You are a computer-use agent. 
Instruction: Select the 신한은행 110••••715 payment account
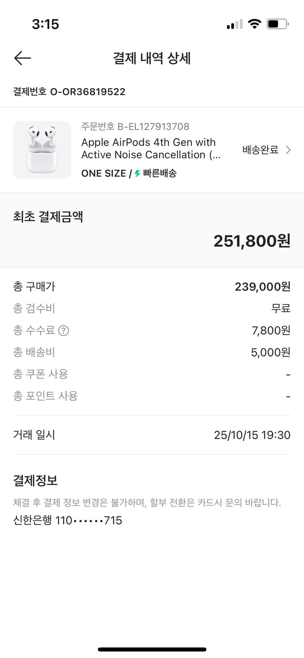coord(68,521)
